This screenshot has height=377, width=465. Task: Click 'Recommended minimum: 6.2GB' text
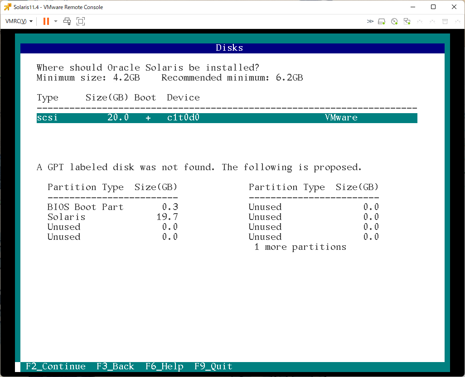click(232, 78)
